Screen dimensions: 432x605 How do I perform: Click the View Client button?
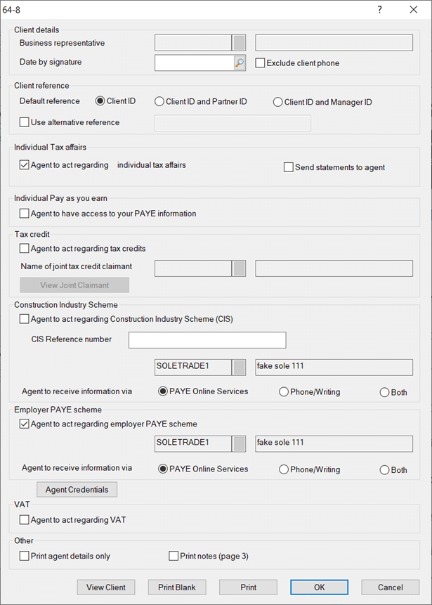[x=105, y=587]
